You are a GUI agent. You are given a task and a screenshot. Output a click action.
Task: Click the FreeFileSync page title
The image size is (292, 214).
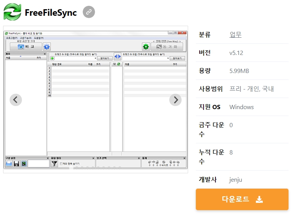51,13
